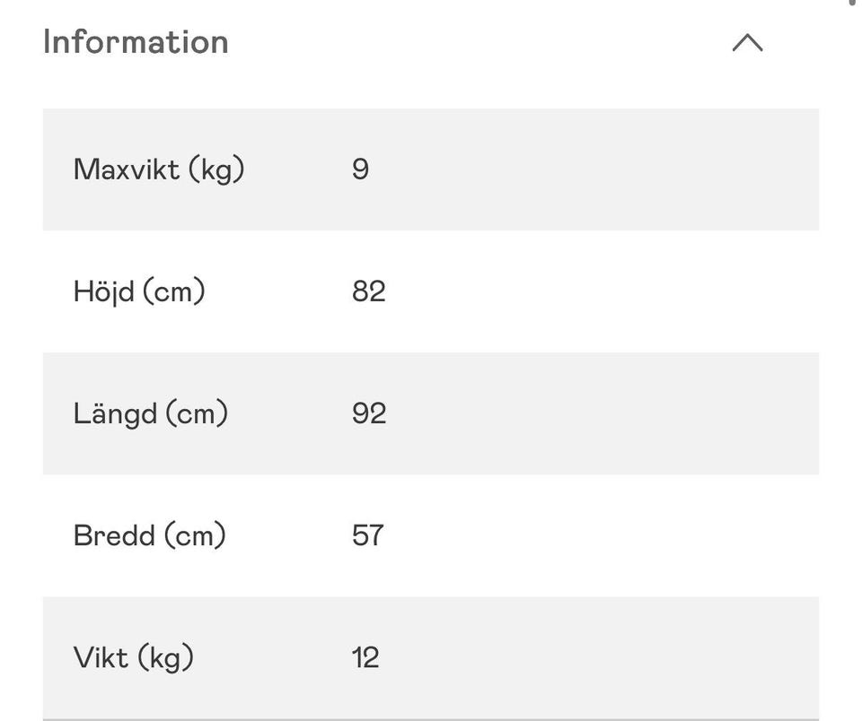862x721 pixels.
Task: Click the Längd value 92
Action: (369, 413)
